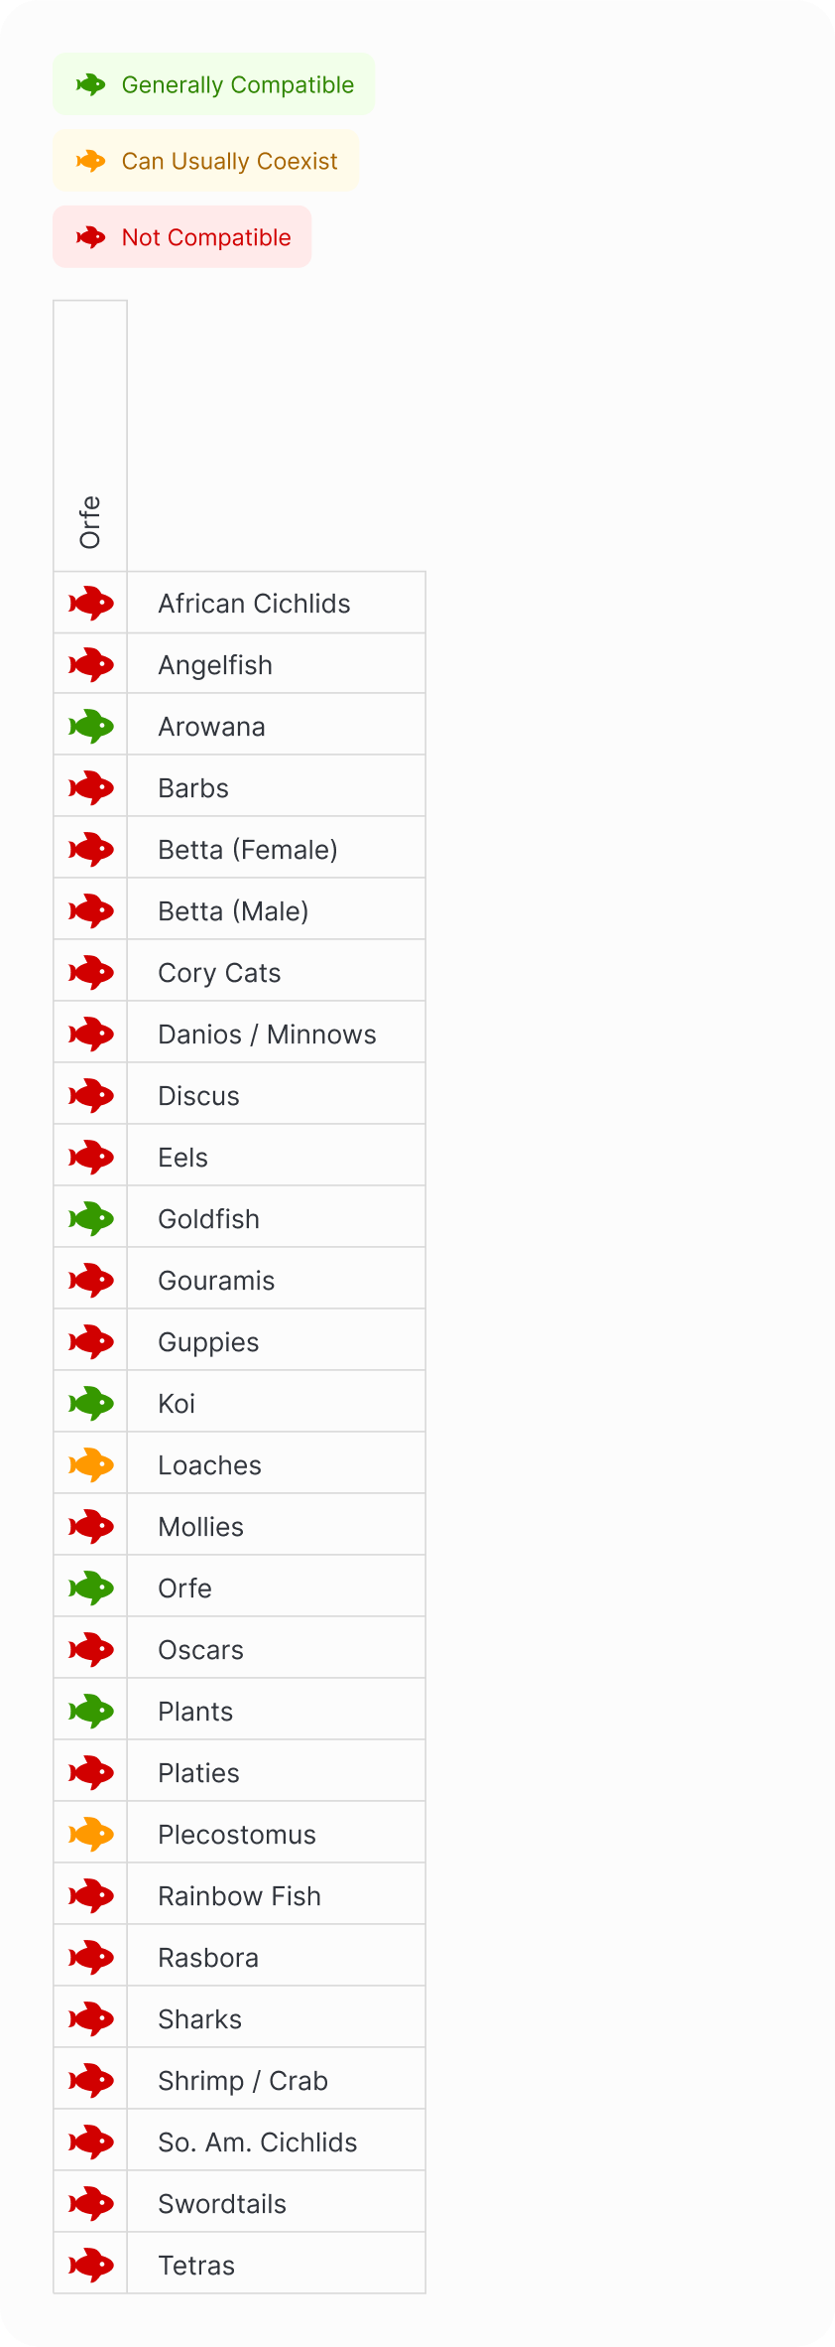The width and height of the screenshot is (835, 2347).
Task: Select the African Cichlids row label
Action: [x=254, y=604]
